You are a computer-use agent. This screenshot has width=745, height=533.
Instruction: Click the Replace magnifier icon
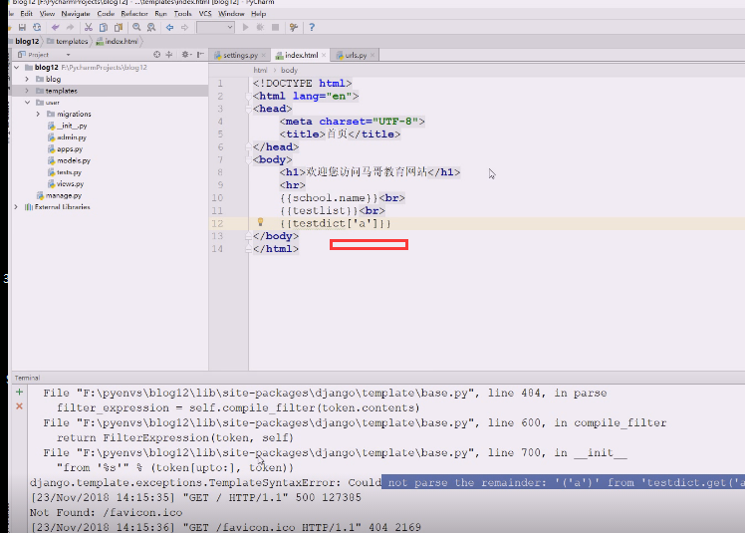pos(151,28)
